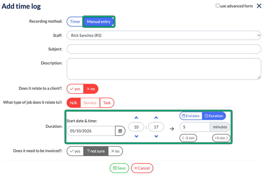Cancel the time log entry

tap(142, 168)
